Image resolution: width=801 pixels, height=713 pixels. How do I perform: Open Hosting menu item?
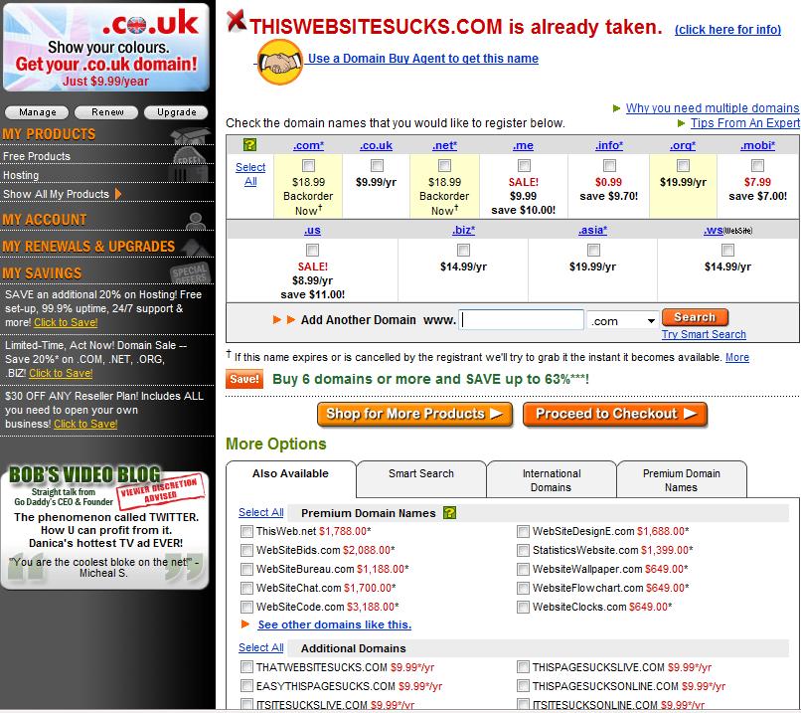[x=21, y=175]
